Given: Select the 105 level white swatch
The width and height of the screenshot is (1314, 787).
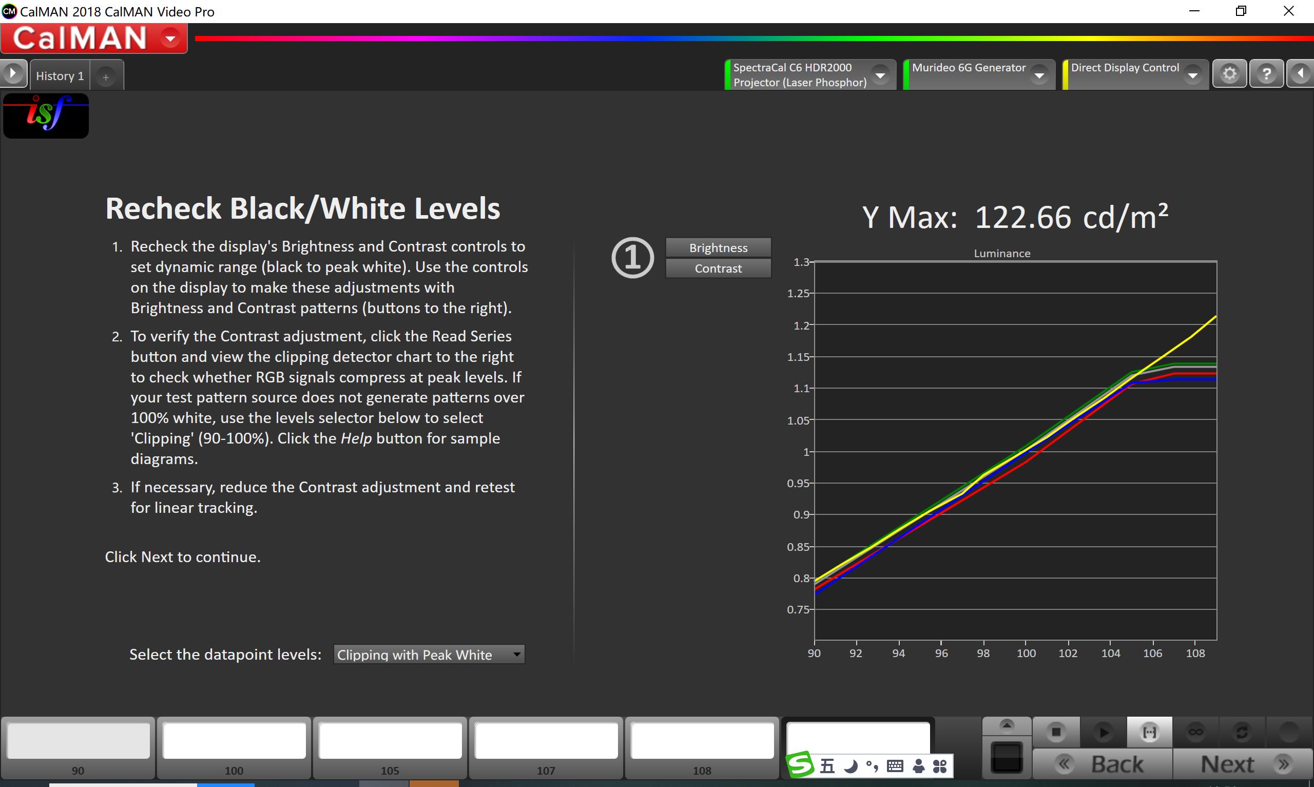Looking at the screenshot, I should click(x=390, y=740).
